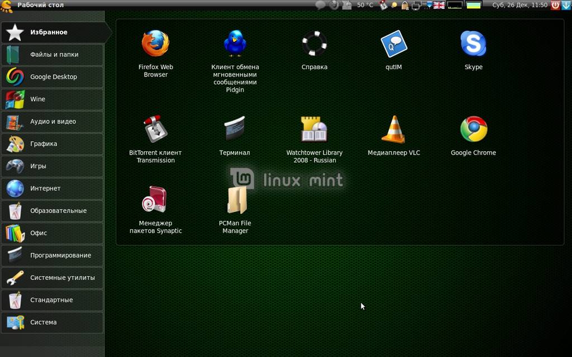Click the Transmission tray icon in panel
Screen dimensions: 572x357
[383, 5]
